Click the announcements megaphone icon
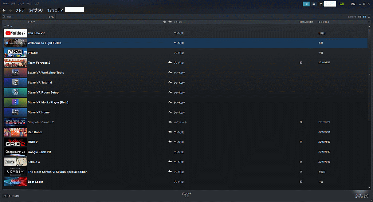This screenshot has height=202, width=373. [306, 4]
